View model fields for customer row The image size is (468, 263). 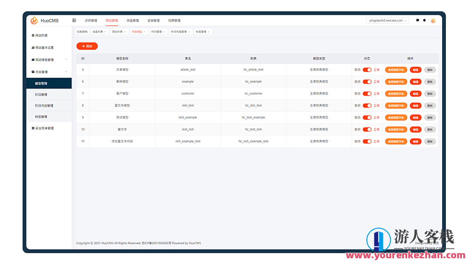click(396, 94)
